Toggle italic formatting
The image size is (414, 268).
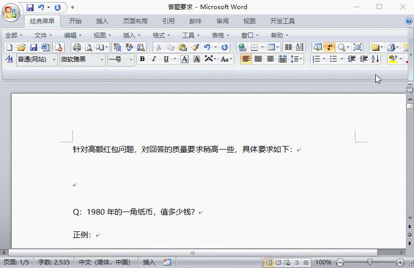154,59
